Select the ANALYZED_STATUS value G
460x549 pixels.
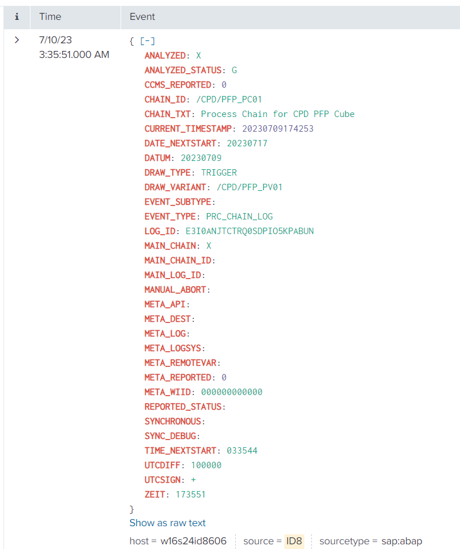[234, 70]
